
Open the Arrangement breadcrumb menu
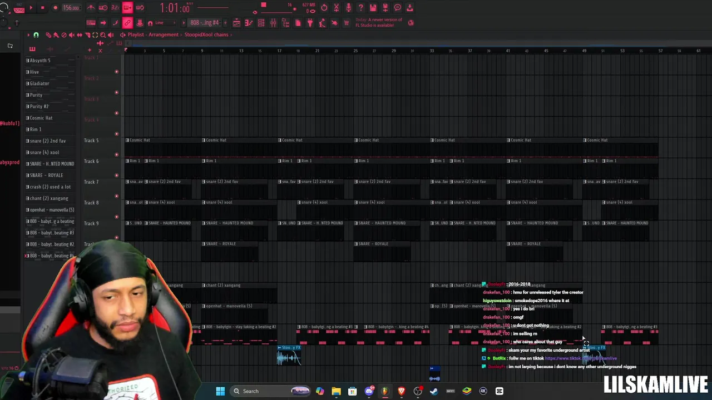[x=164, y=34]
